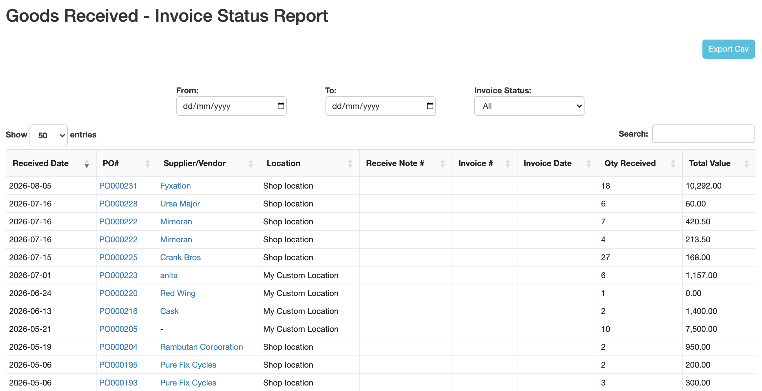Open the Rambutan Corporation supplier link
The height and width of the screenshot is (391, 762).
201,347
